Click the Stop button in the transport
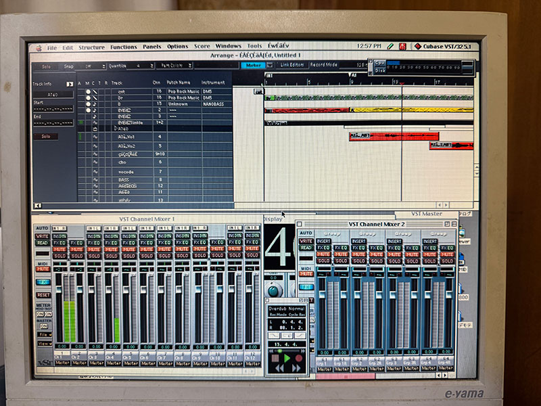 275,358
